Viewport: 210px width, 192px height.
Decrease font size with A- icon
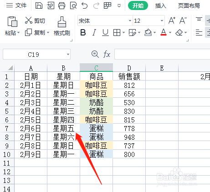183,20
